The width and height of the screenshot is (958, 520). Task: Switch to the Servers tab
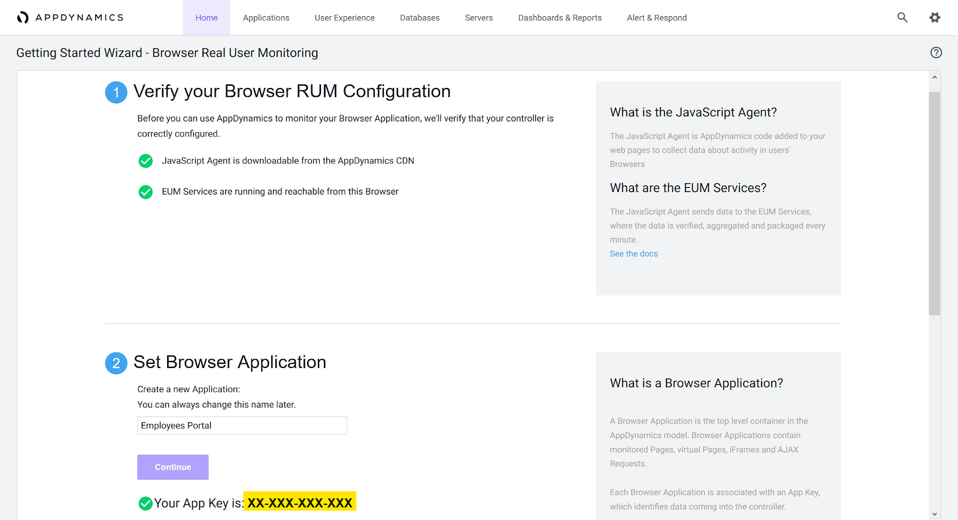pos(479,17)
